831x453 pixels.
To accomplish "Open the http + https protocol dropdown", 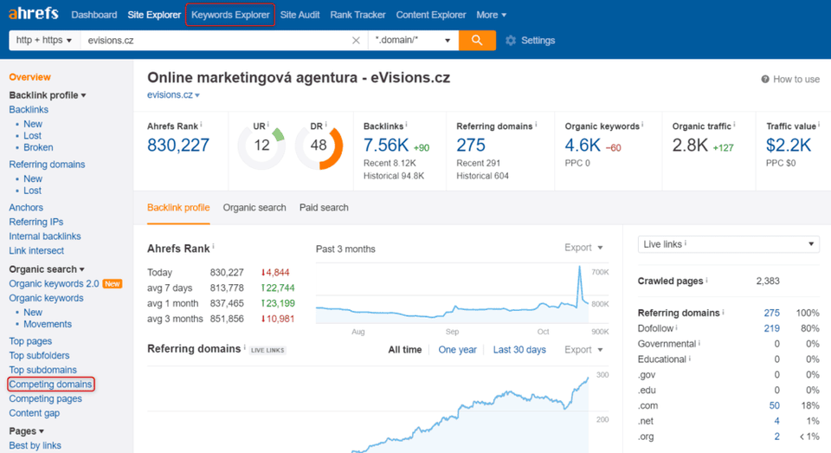I will (x=43, y=41).
